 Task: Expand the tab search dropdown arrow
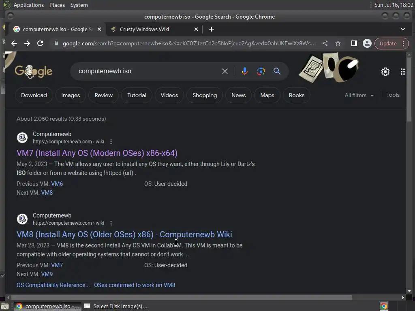point(403,29)
